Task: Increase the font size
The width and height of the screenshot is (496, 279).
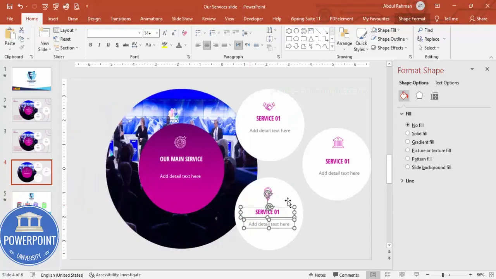Action: click(165, 33)
